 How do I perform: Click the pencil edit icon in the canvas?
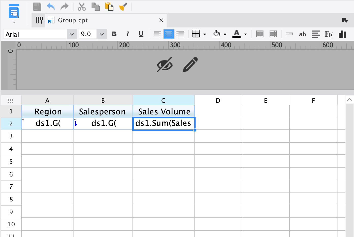pyautogui.click(x=189, y=65)
